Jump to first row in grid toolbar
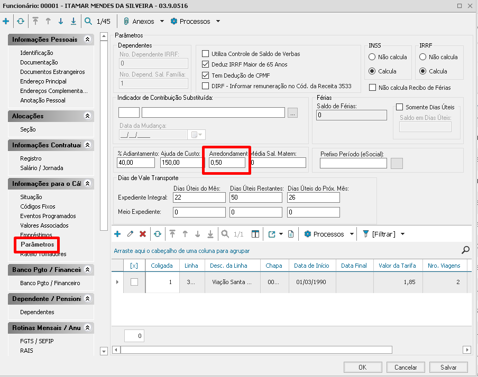 tap(172, 234)
